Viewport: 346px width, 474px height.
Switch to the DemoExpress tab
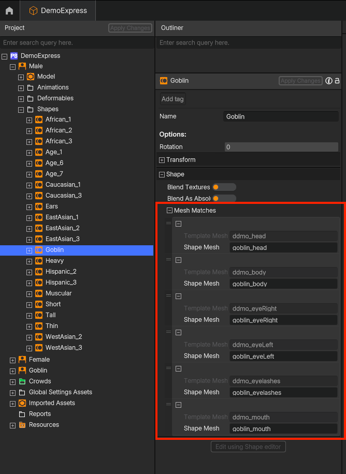tap(58, 10)
